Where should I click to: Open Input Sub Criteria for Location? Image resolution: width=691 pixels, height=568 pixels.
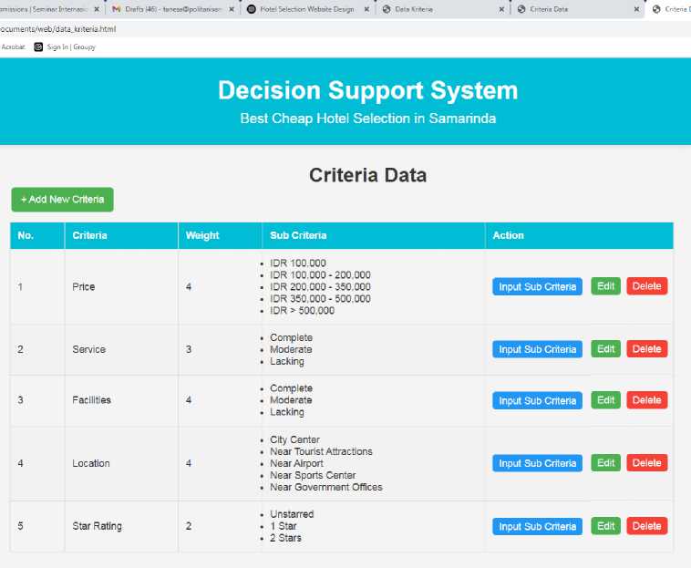(537, 463)
